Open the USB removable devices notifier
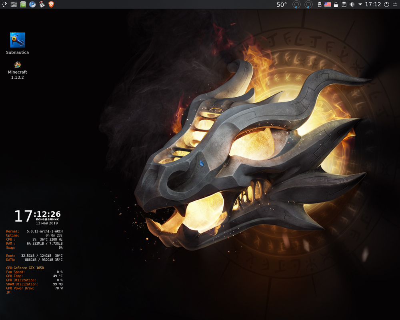 tap(319, 4)
